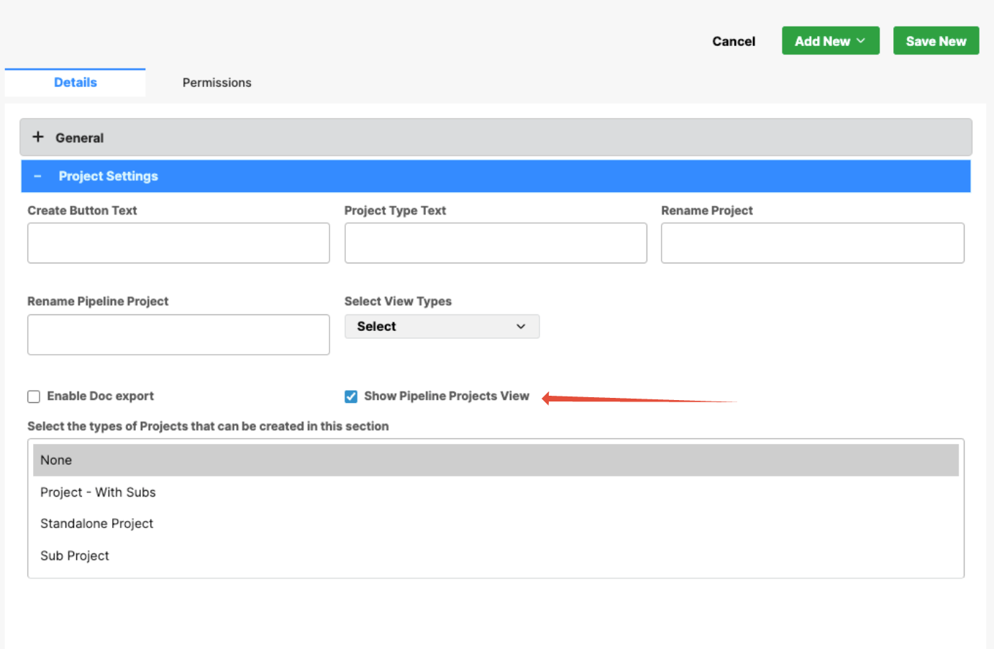994x649 pixels.
Task: Uncheck Show Pipeline Projects View
Action: [x=351, y=396]
